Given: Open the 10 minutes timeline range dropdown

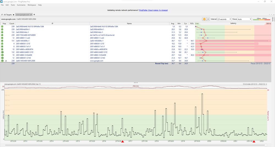Looking at the screenshot, I should tap(266, 84).
